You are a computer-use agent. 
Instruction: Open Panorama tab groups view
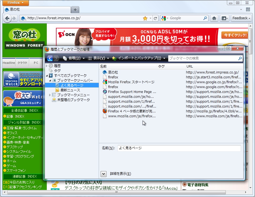click(x=248, y=9)
